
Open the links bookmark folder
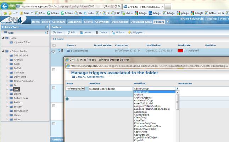coord(26,13)
